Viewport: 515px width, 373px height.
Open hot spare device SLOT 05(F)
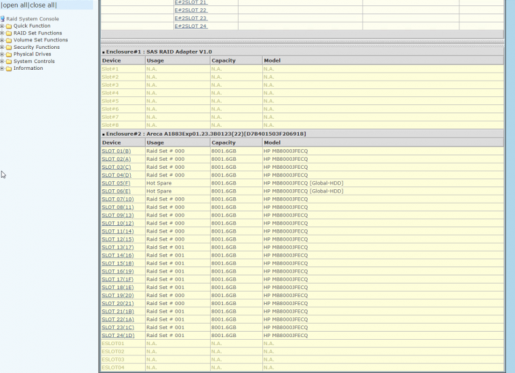(116, 183)
